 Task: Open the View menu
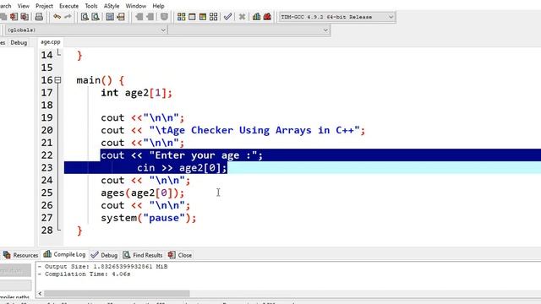[x=24, y=6]
